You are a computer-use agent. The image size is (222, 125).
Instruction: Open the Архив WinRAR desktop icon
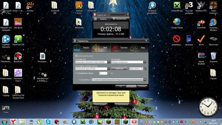pos(201,59)
